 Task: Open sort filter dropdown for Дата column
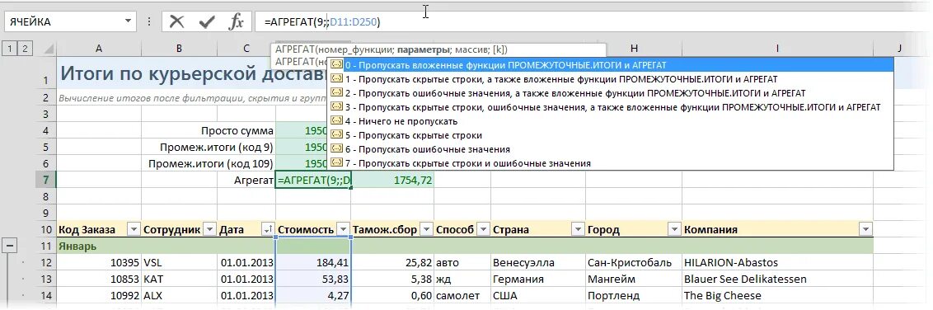point(268,230)
